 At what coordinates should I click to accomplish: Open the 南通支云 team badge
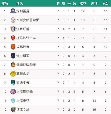[x=13, y=83]
